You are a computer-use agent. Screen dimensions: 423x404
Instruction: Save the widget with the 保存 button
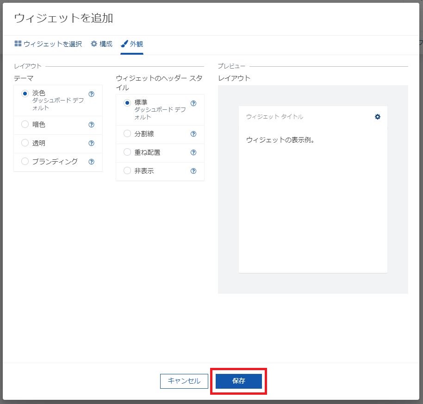pyautogui.click(x=238, y=381)
